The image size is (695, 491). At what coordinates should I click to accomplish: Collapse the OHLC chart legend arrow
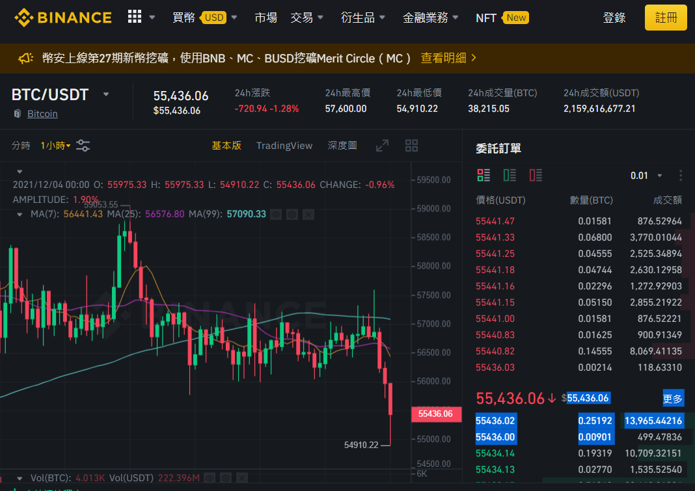tap(20, 172)
